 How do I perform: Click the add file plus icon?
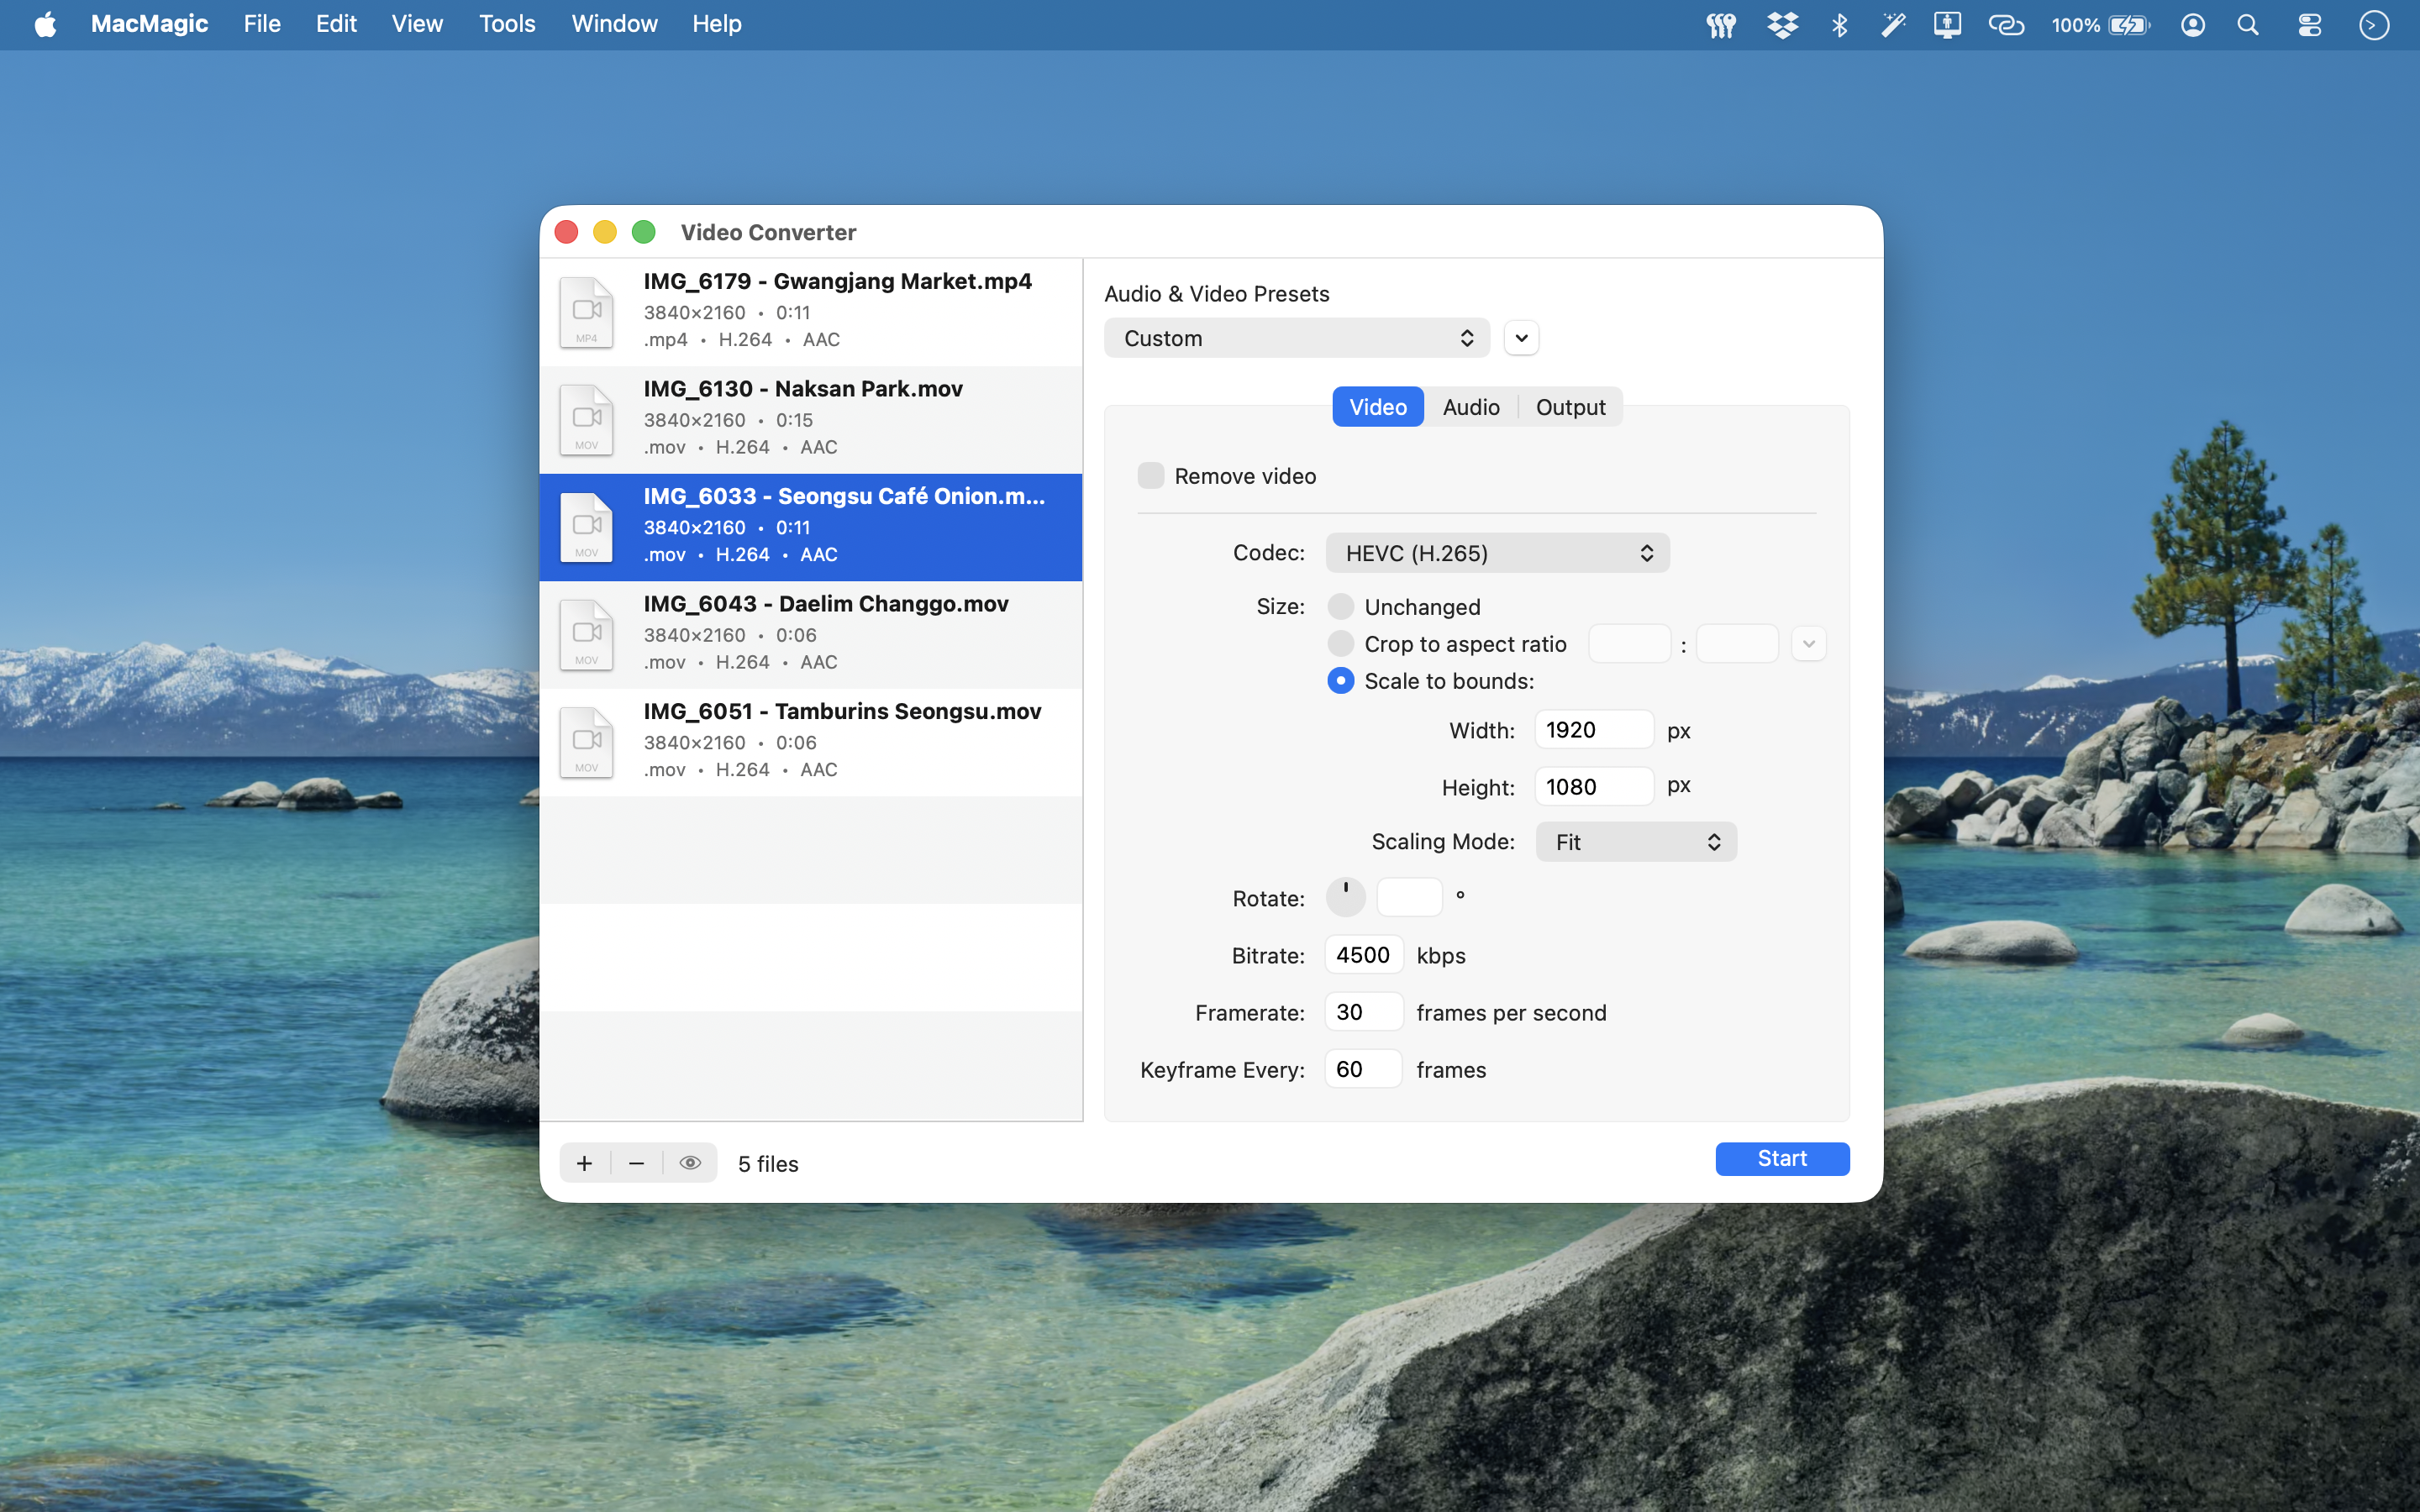[585, 1163]
